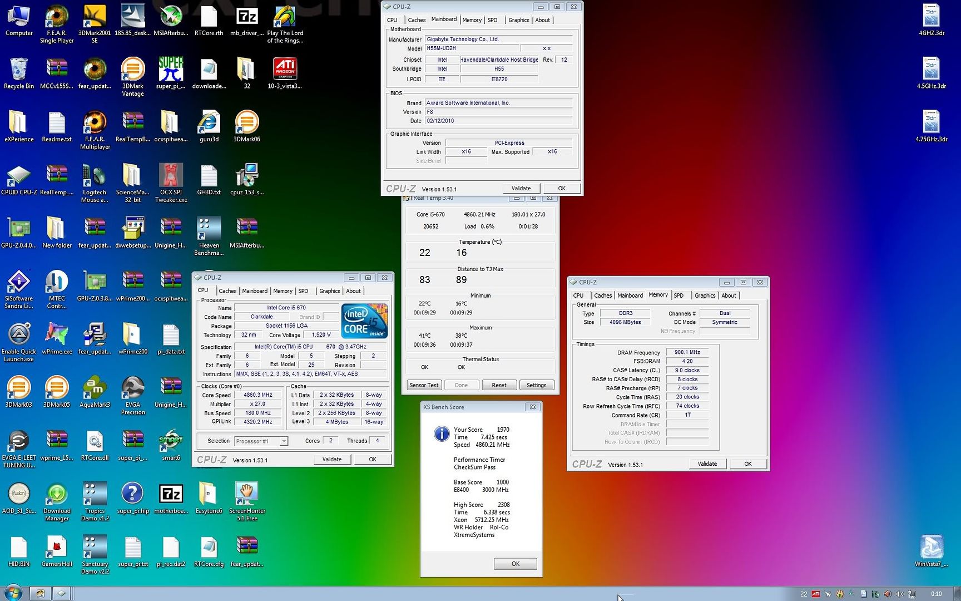Open the Computer desktop icon
Screen dimensions: 961x601
coord(19,21)
